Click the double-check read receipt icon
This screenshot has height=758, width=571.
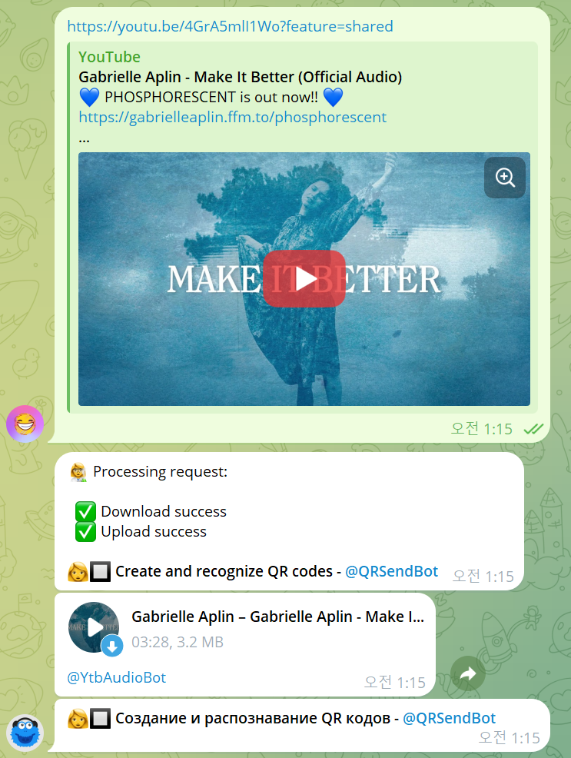[533, 429]
